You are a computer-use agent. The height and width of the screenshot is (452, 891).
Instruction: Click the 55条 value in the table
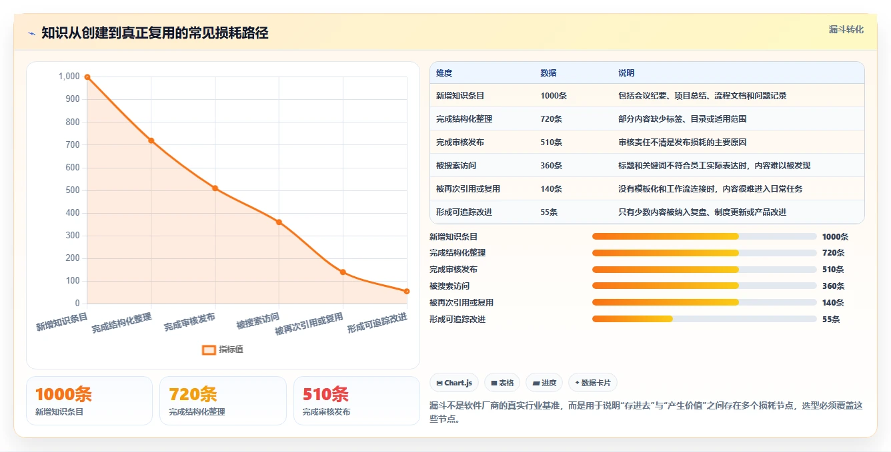(x=549, y=212)
